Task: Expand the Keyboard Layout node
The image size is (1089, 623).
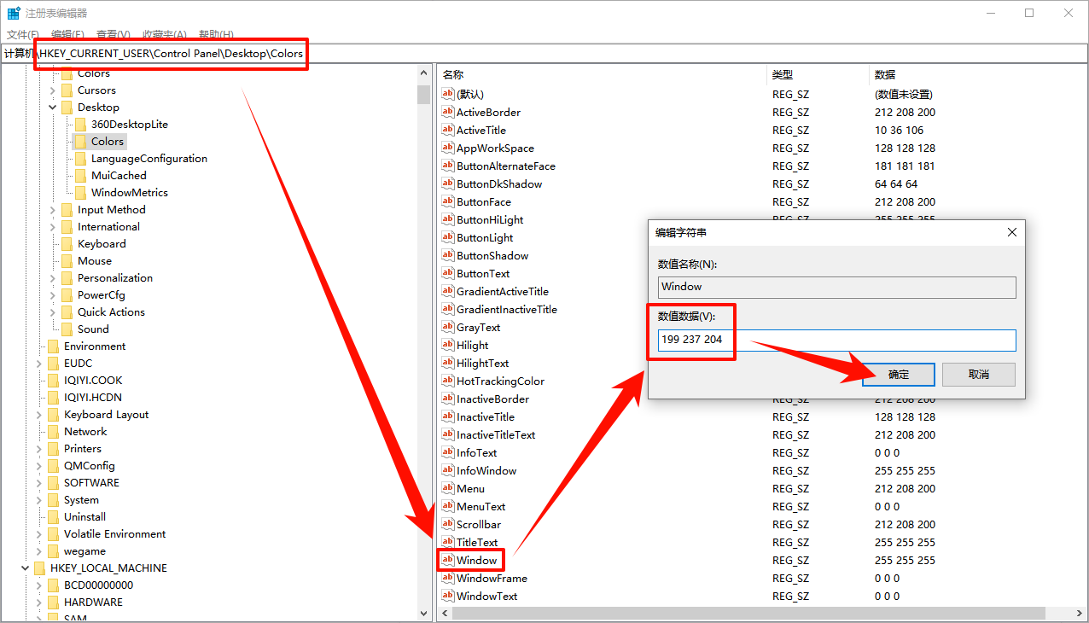Action: [39, 414]
